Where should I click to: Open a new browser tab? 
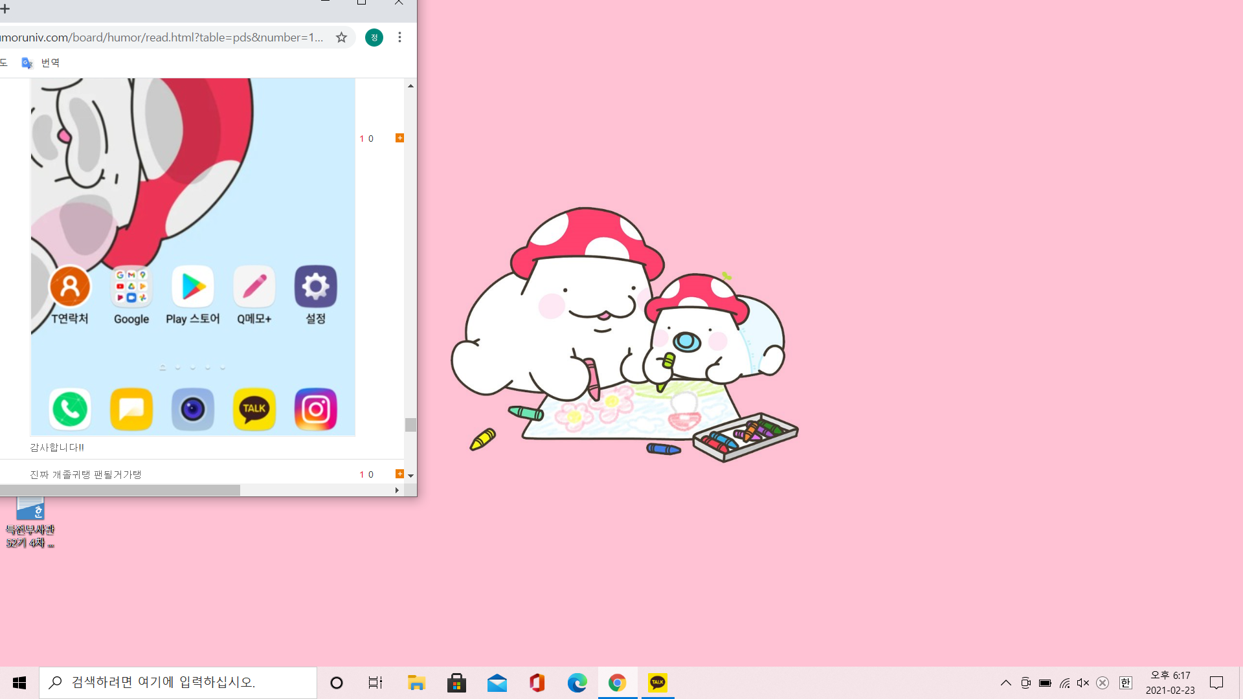click(5, 8)
